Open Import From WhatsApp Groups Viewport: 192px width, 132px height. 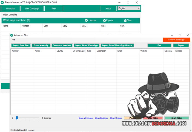(x=117, y=46)
